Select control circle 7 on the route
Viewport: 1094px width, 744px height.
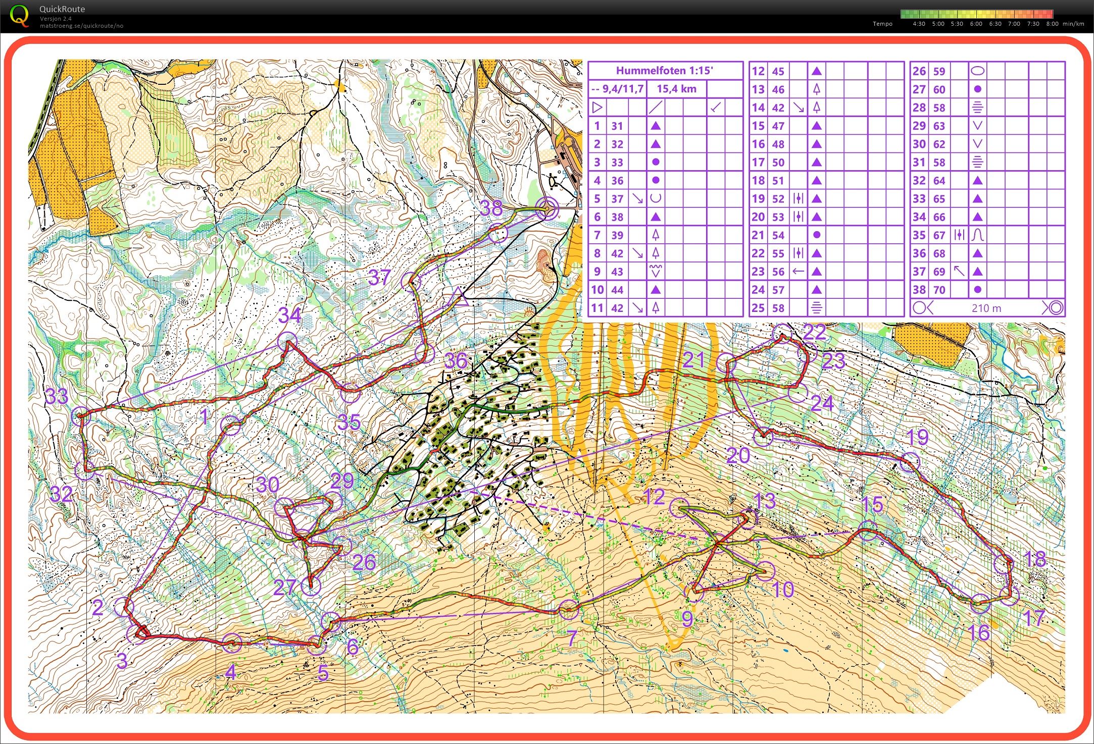point(569,610)
